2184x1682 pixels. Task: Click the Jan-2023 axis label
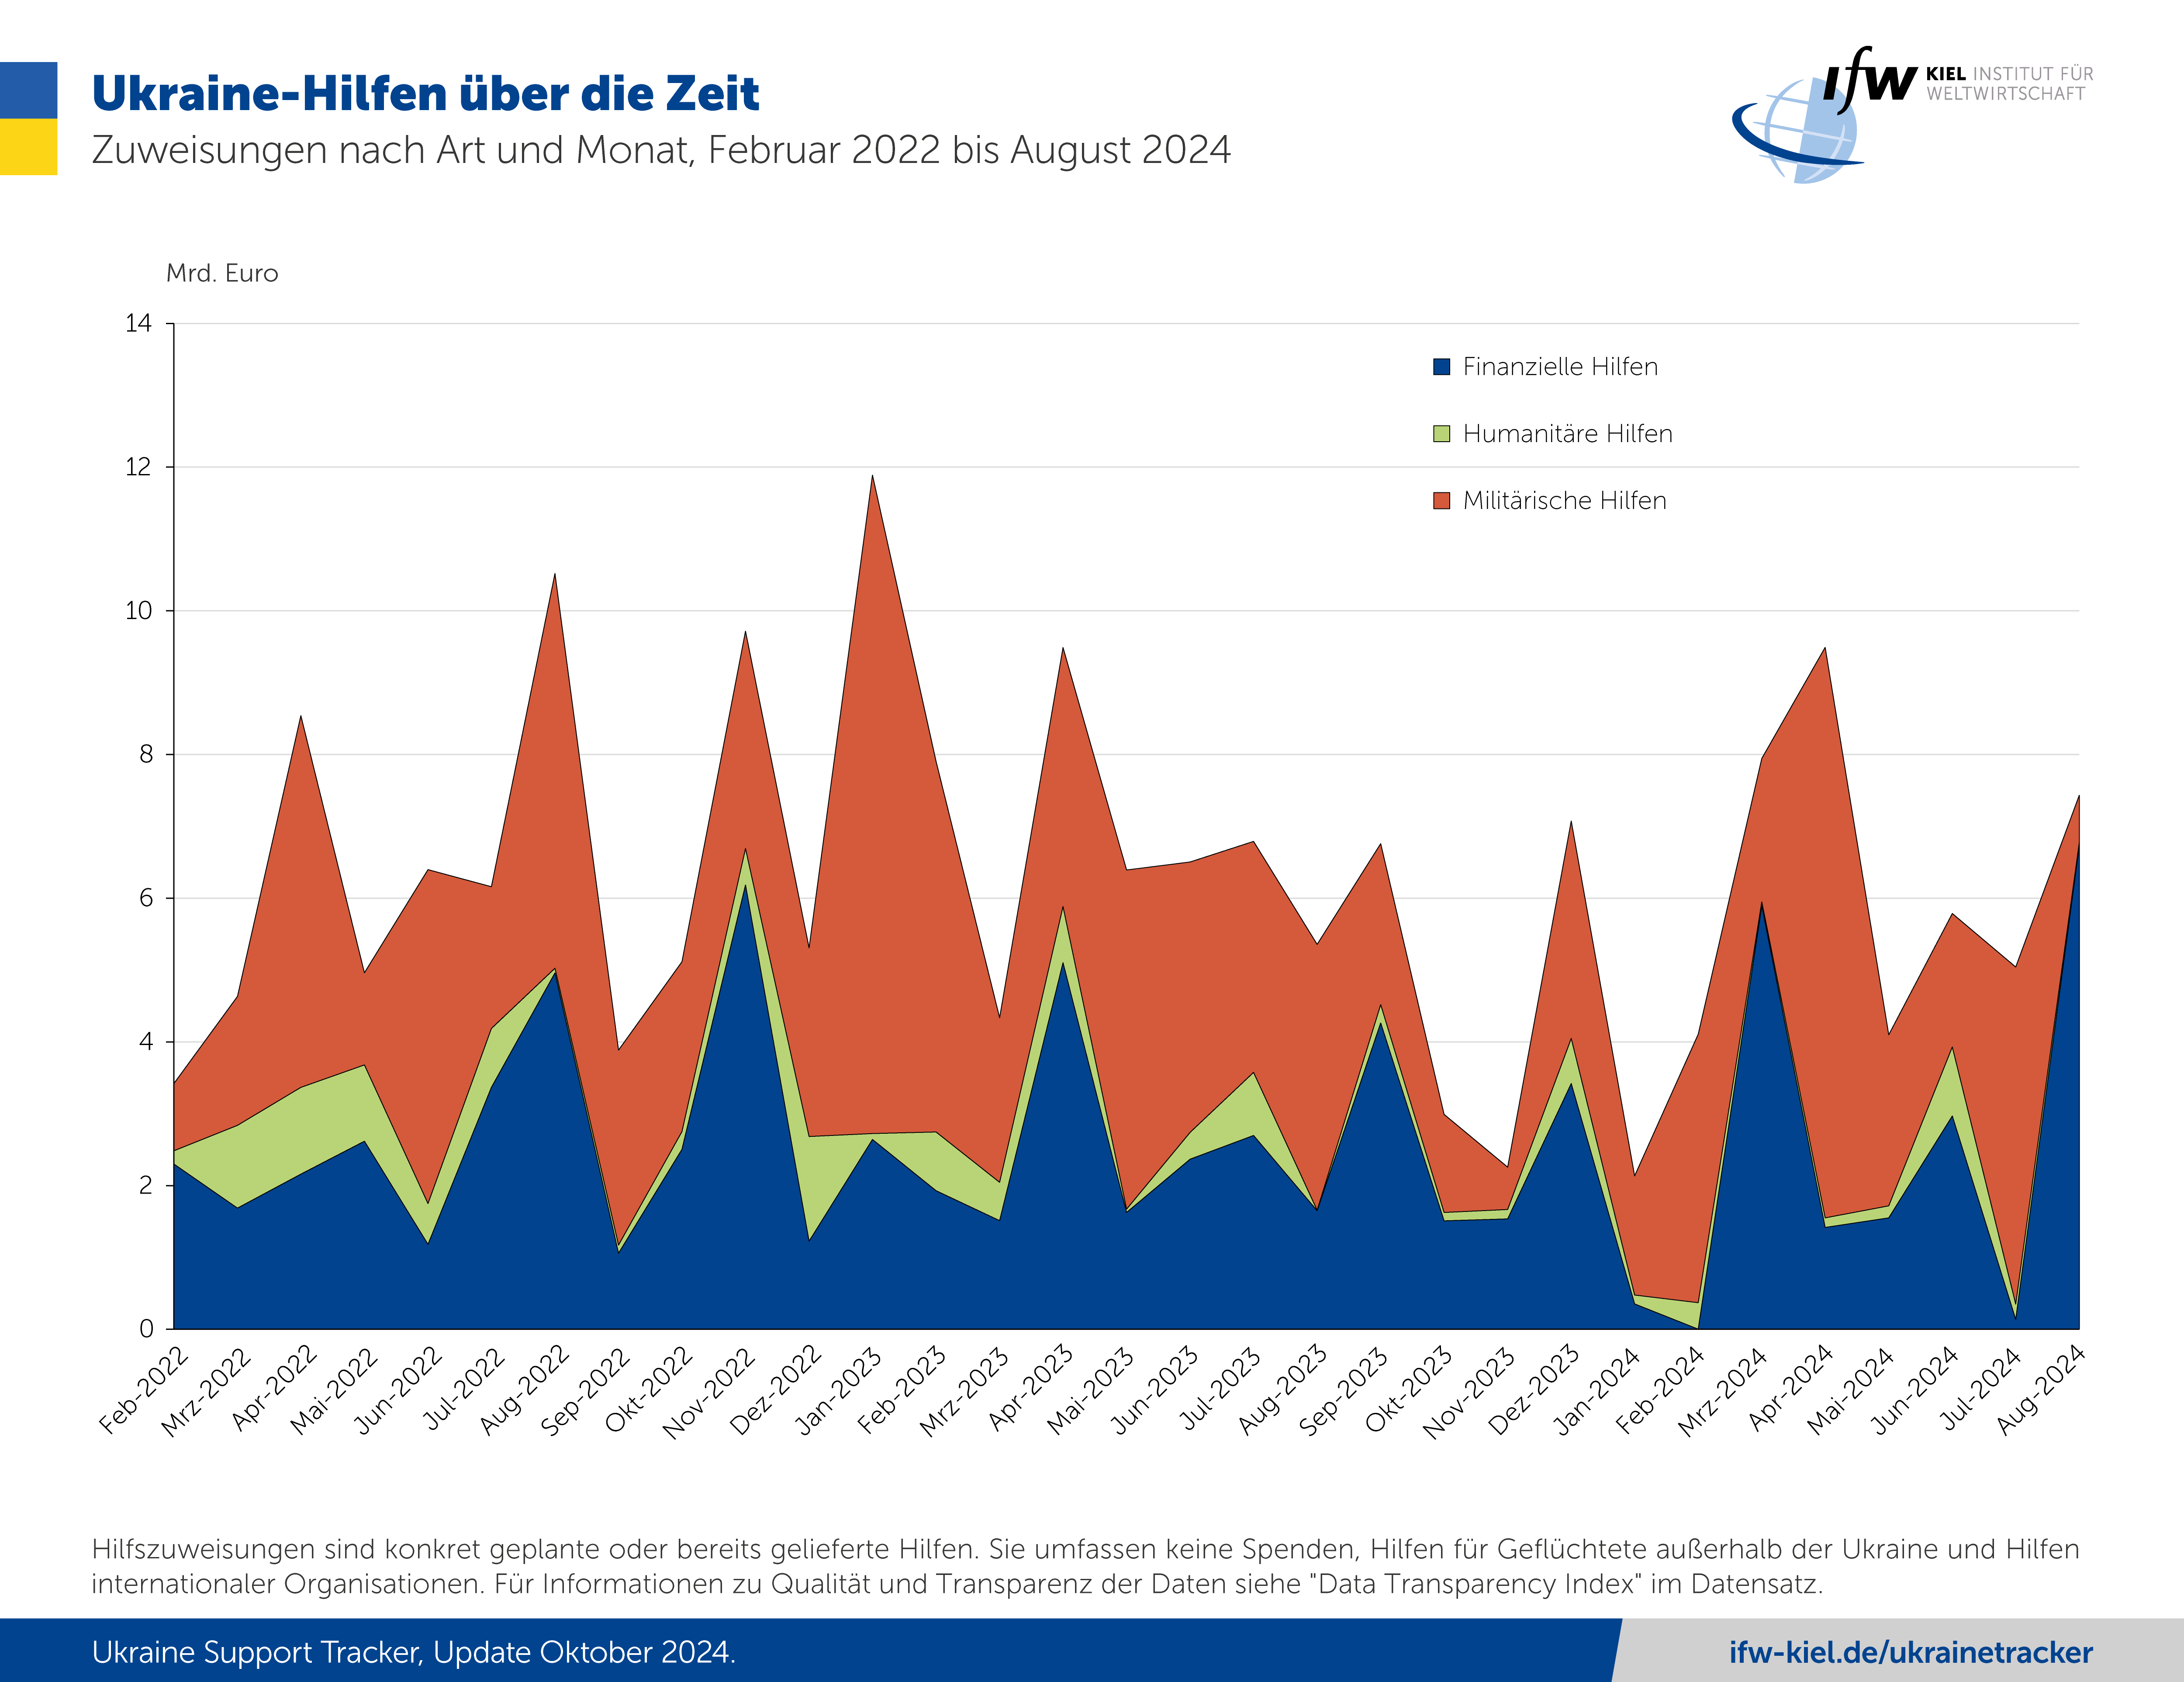[839, 1391]
